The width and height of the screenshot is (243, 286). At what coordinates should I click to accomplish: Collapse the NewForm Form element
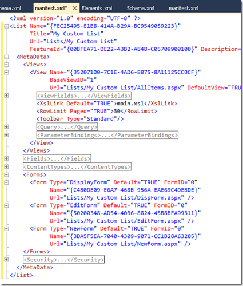tap(6, 229)
